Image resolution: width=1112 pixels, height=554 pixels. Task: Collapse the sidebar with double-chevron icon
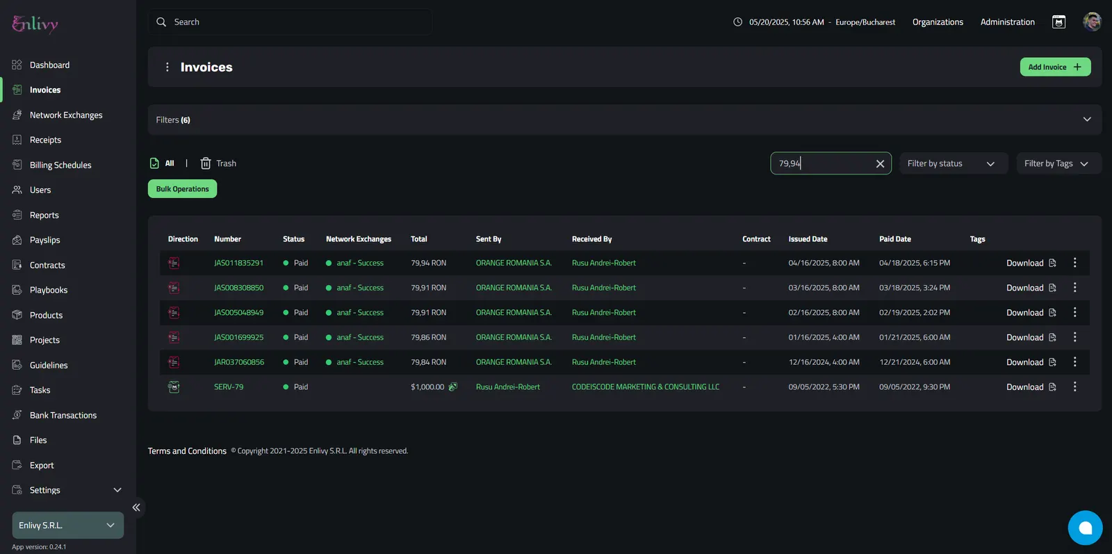click(x=136, y=507)
